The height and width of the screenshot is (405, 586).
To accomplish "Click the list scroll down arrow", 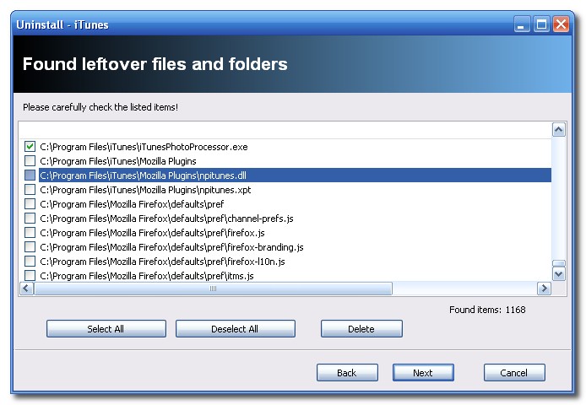I will click(x=559, y=274).
